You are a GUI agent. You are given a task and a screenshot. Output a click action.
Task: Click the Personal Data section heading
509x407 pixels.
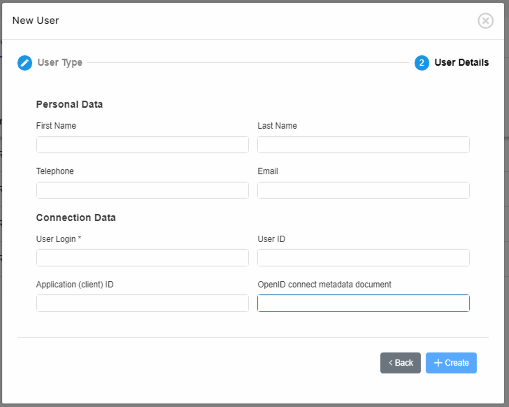pos(69,105)
